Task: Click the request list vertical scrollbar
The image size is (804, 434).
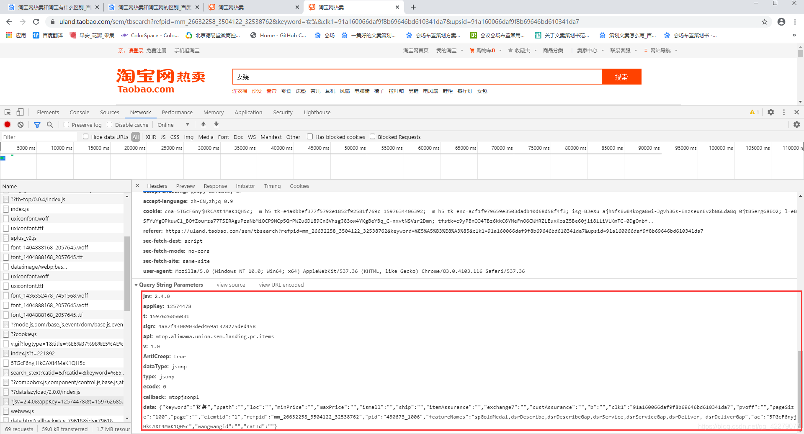Action: point(127,274)
